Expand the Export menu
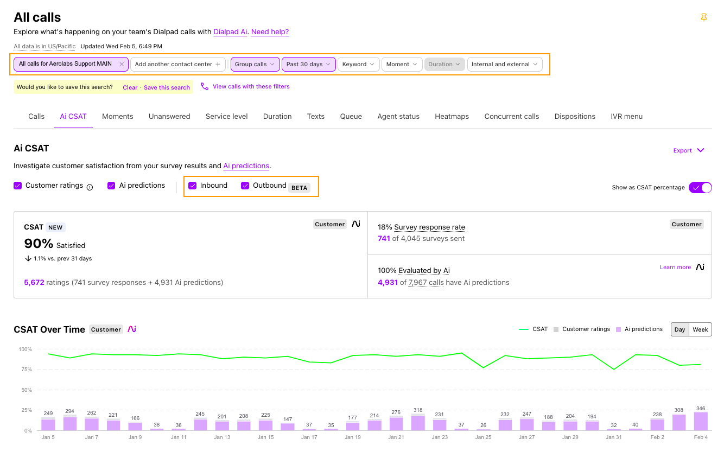 click(x=688, y=150)
